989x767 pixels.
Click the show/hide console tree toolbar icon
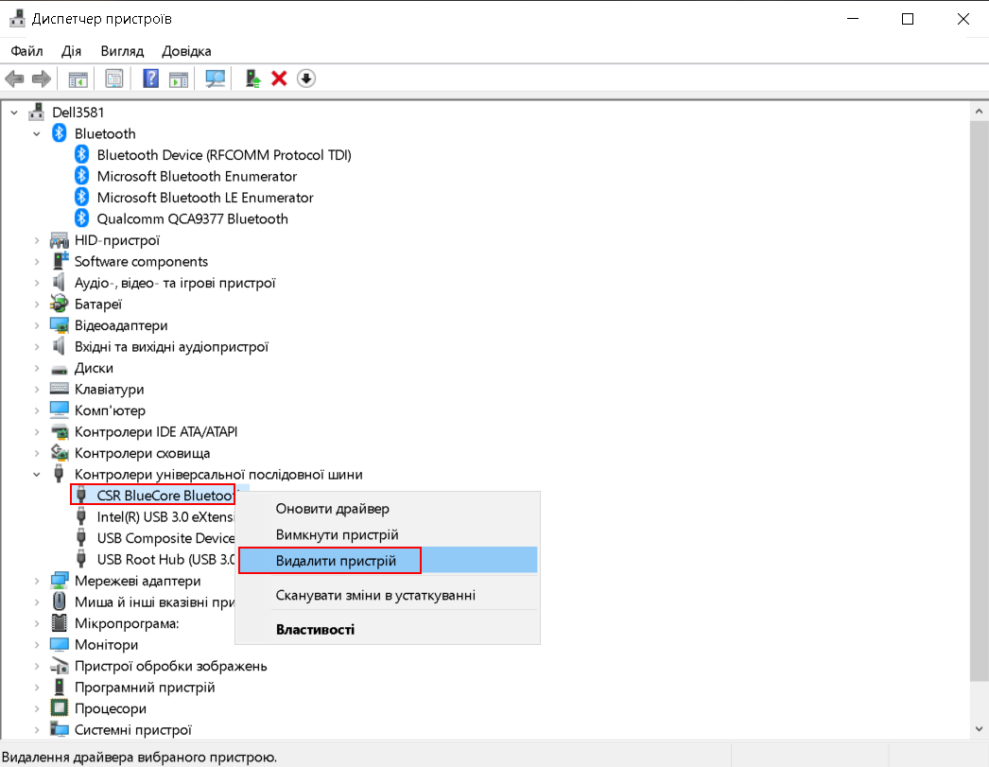(x=78, y=78)
